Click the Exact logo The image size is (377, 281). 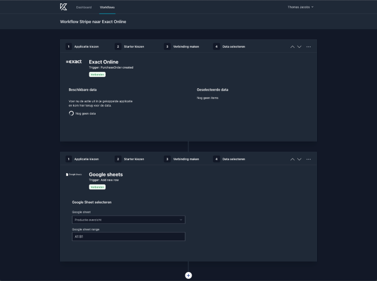coord(74,62)
